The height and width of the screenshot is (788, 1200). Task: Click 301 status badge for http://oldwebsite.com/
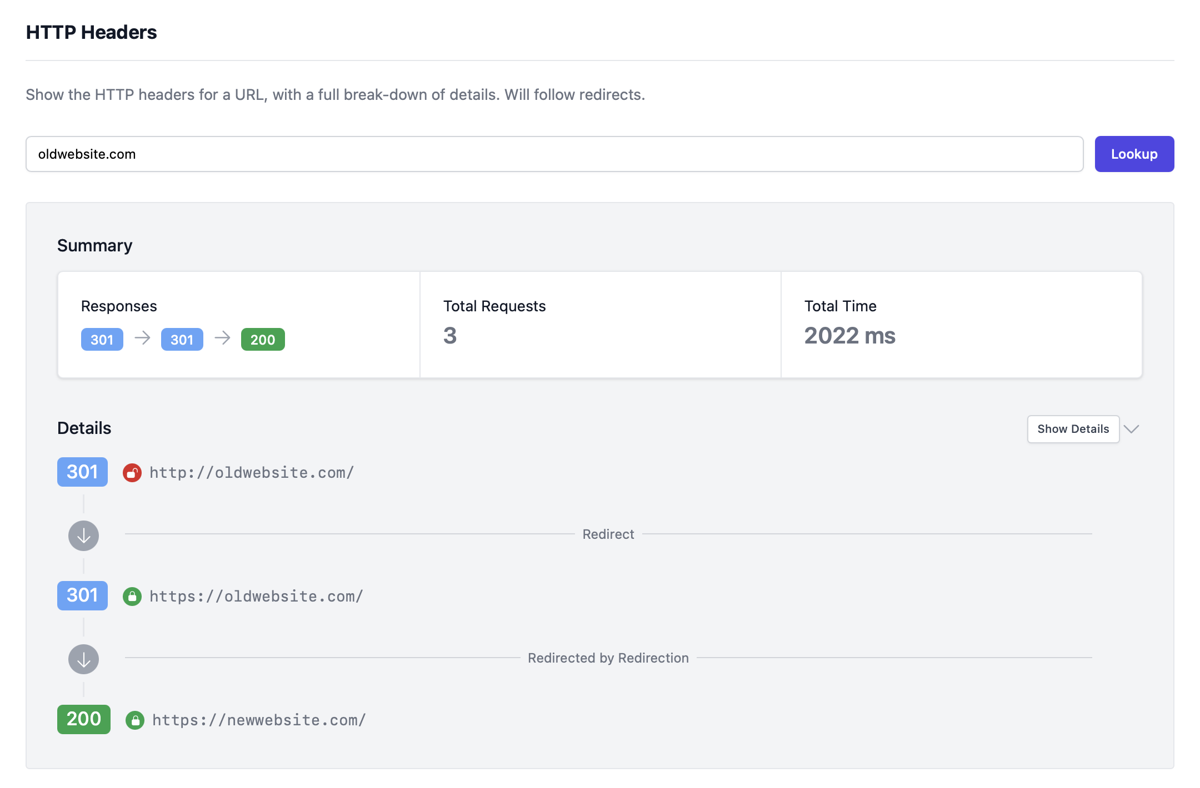coord(82,472)
